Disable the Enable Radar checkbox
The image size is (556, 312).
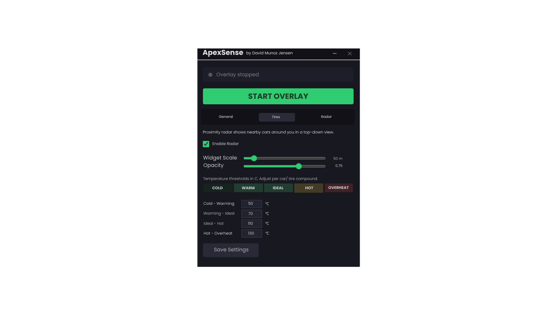[x=205, y=144]
